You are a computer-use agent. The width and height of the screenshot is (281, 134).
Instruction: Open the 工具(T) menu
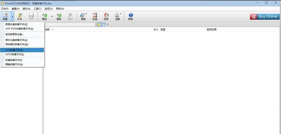pos(37,9)
